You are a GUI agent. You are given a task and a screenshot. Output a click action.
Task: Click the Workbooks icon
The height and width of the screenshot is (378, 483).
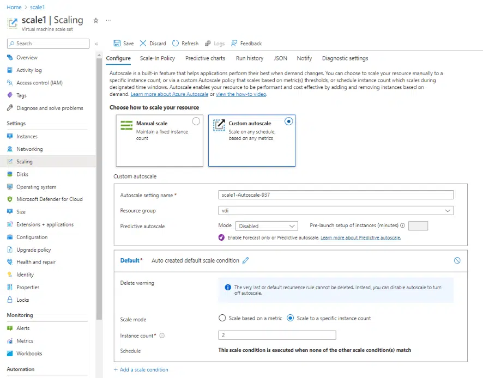pos(10,353)
